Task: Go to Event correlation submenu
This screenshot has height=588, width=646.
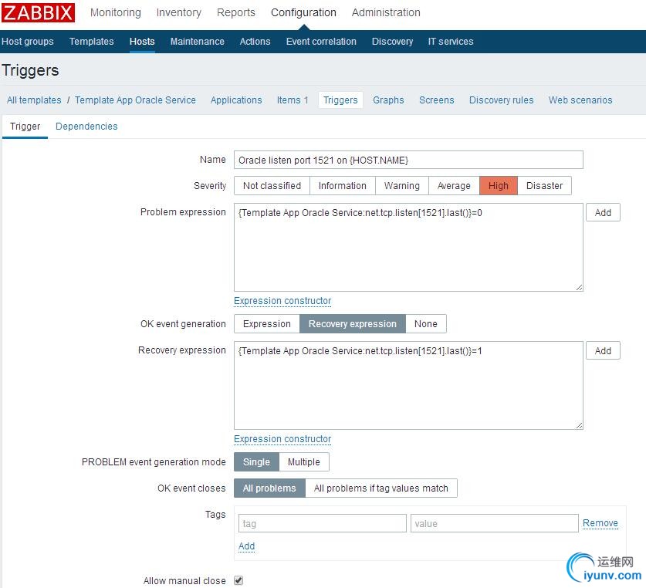Action: pyautogui.click(x=321, y=41)
